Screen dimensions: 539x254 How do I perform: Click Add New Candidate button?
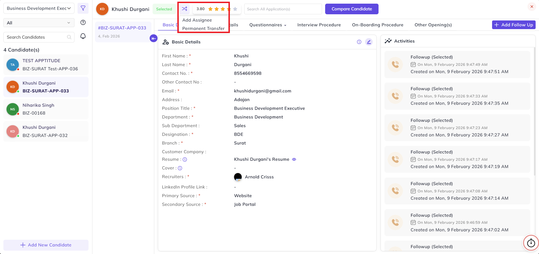(46, 245)
